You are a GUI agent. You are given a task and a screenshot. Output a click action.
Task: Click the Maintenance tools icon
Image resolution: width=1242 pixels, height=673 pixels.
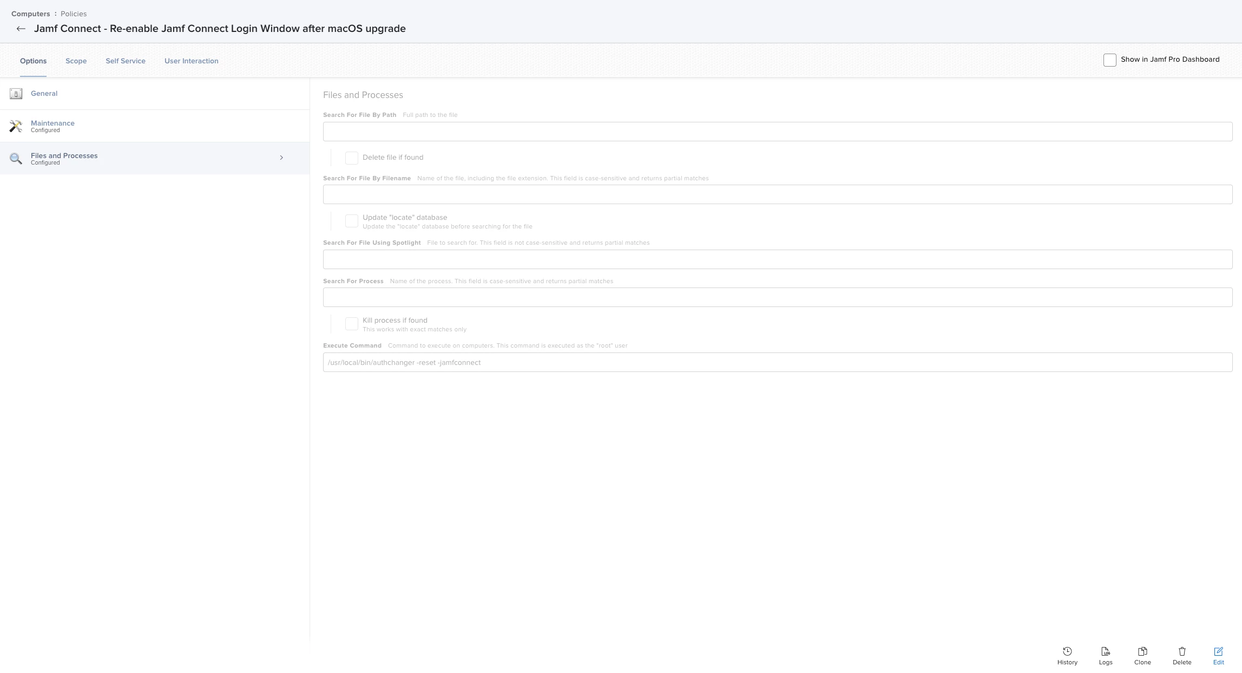pyautogui.click(x=16, y=126)
